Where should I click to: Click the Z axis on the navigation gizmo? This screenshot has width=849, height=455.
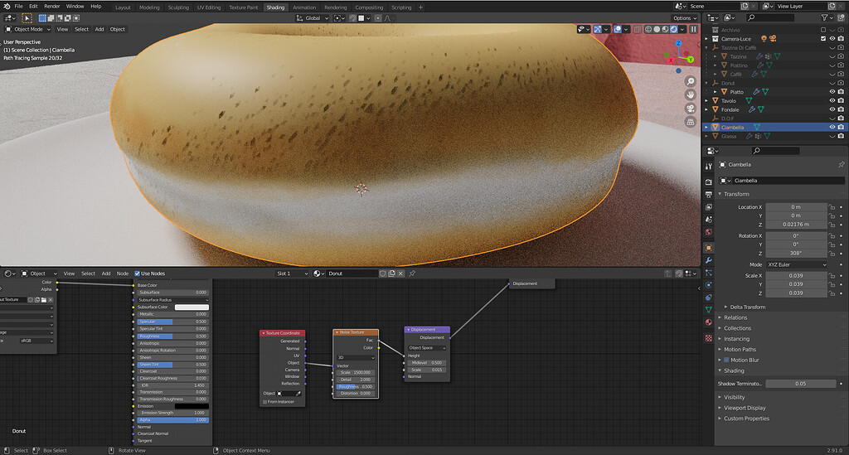(x=678, y=43)
